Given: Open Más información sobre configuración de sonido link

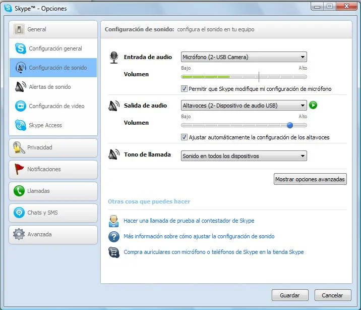Looking at the screenshot, I should 199,236.
